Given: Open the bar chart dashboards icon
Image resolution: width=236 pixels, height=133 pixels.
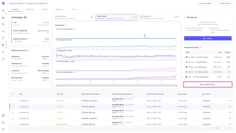Looking at the screenshot, I should (3, 17).
